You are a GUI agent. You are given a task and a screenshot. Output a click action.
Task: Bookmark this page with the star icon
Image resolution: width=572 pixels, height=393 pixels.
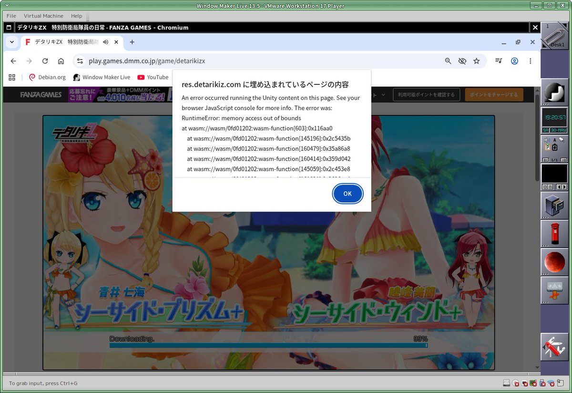(x=476, y=61)
